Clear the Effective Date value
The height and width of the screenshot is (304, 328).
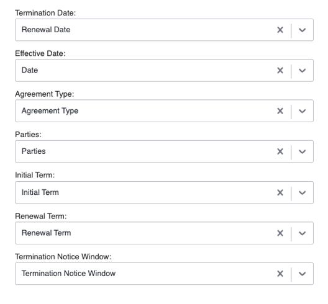tap(280, 70)
